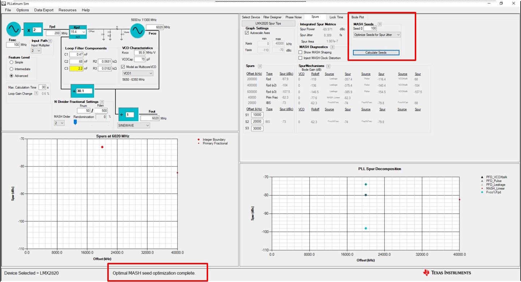Uncheck the Autoscale Axes checkbox
The width and height of the screenshot is (521, 282).
(247, 33)
